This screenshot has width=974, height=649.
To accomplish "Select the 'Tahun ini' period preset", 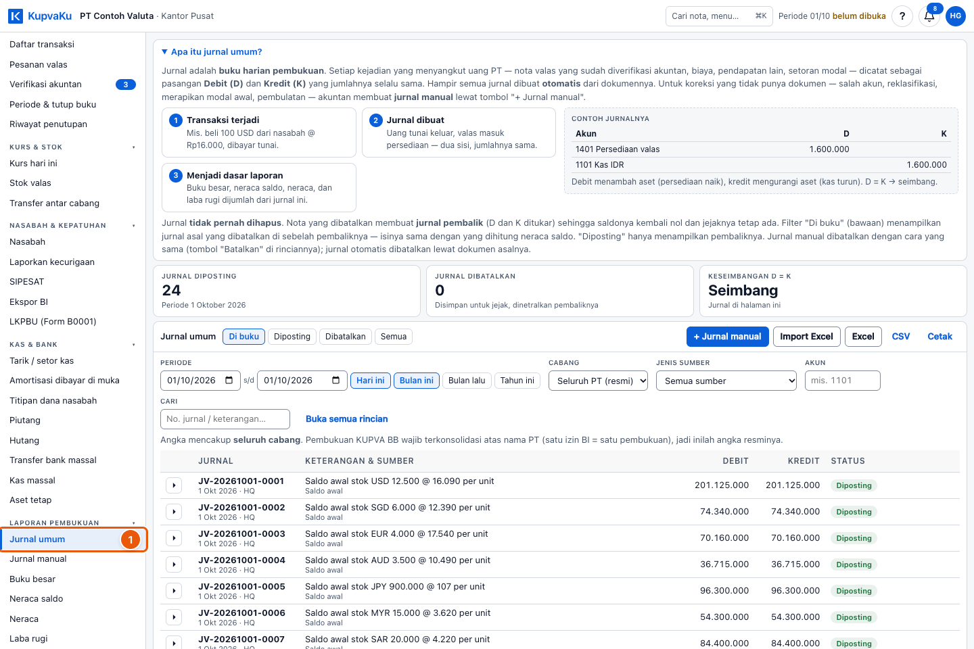I will pos(517,381).
